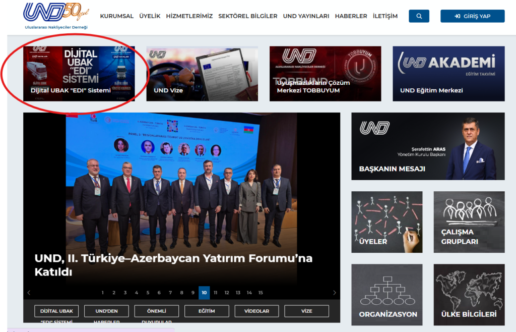Screen dimensions: 516x332
Task: Open the ÇALIŞMA GRUPLARI tile
Action: coord(469,222)
